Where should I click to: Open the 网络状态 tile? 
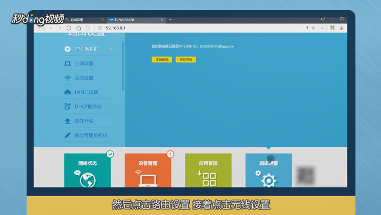pyautogui.click(x=87, y=170)
